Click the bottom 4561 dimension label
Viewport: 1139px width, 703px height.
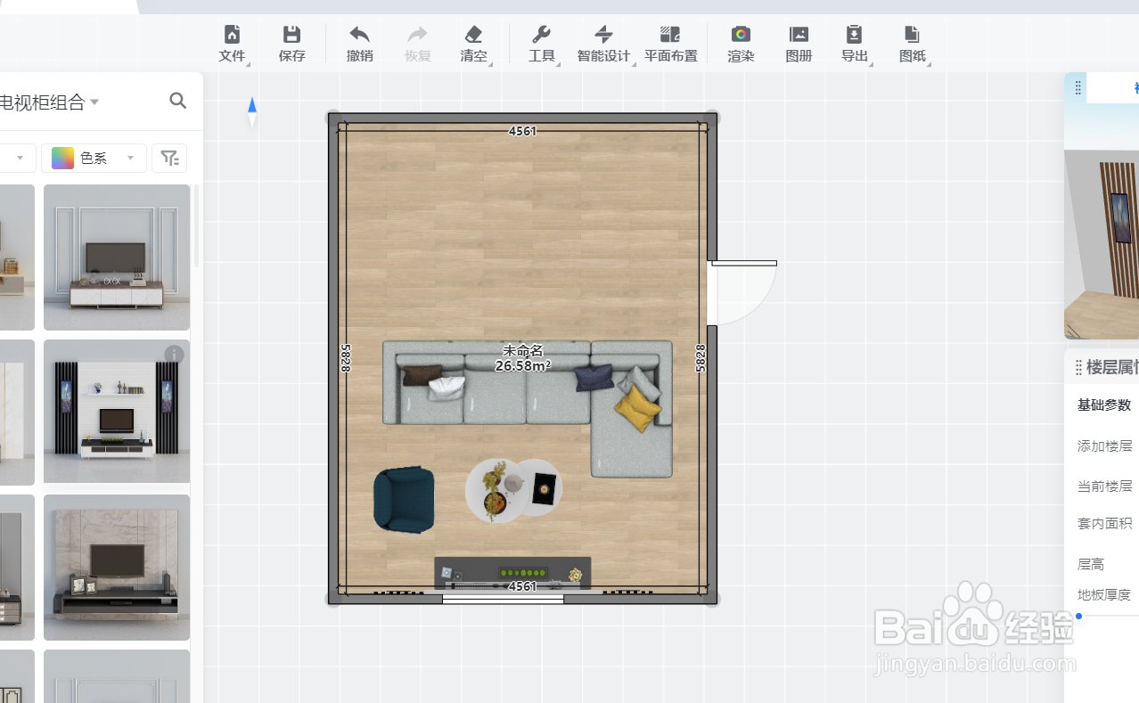click(522, 586)
